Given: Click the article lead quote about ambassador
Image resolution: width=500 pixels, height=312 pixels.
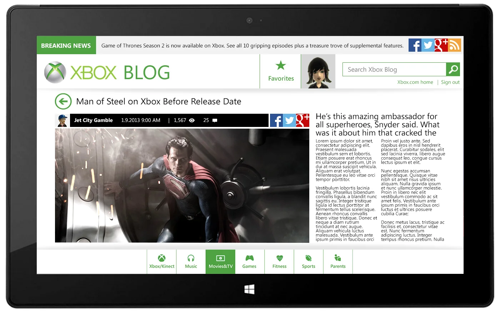Looking at the screenshot, I should click(x=378, y=125).
